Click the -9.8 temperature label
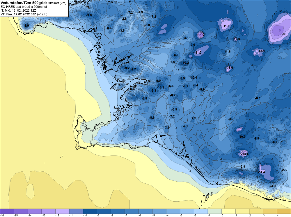 pos(89,15)
